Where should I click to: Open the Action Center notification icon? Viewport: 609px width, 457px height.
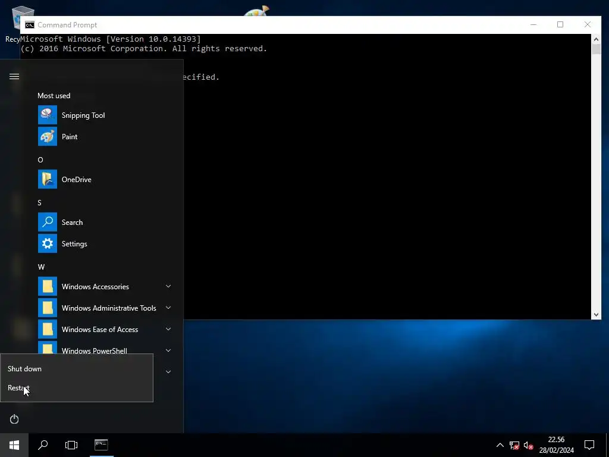[x=589, y=445]
